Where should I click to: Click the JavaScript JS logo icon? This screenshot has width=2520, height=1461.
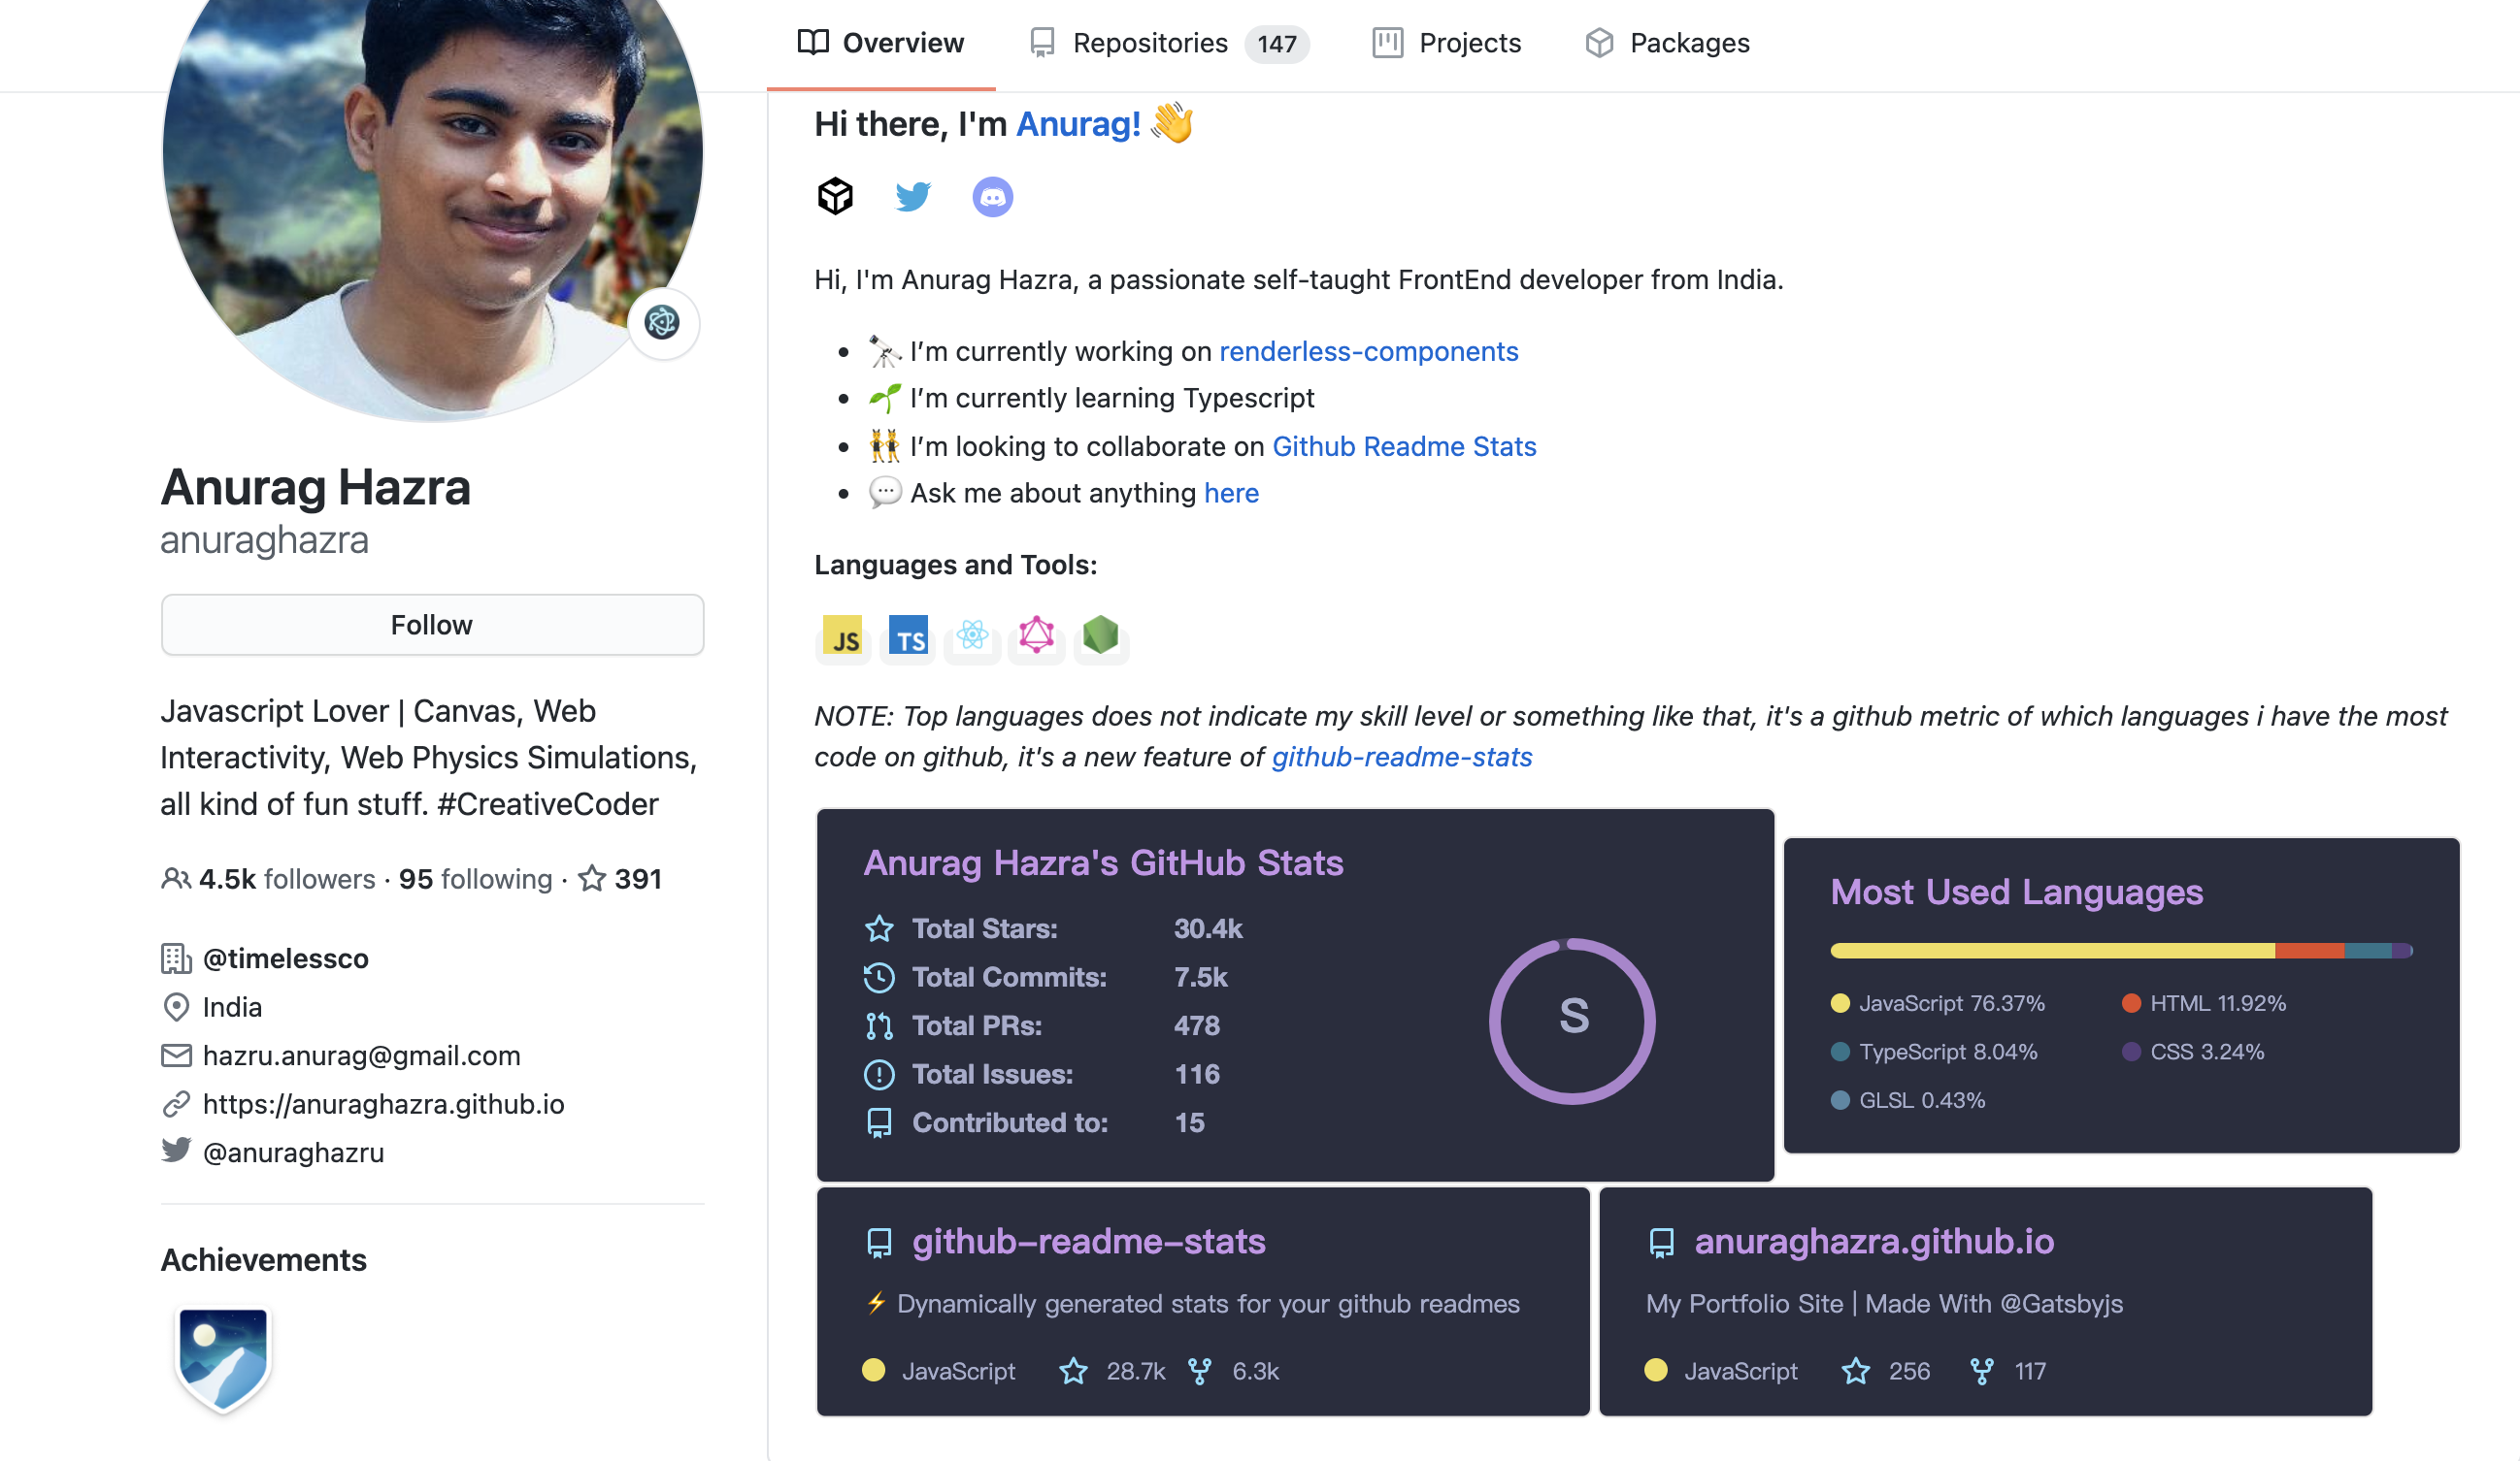841,636
